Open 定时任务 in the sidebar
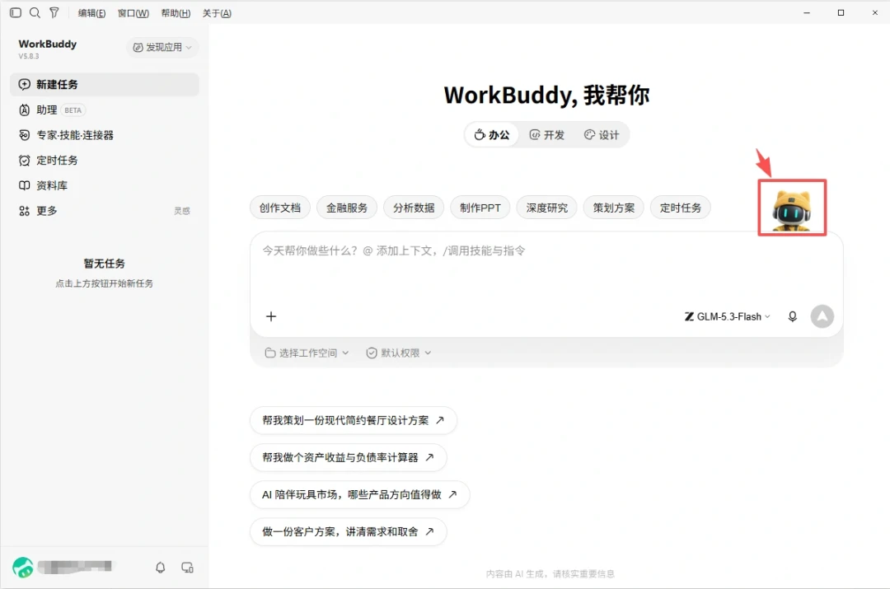The width and height of the screenshot is (890, 589). click(105, 161)
